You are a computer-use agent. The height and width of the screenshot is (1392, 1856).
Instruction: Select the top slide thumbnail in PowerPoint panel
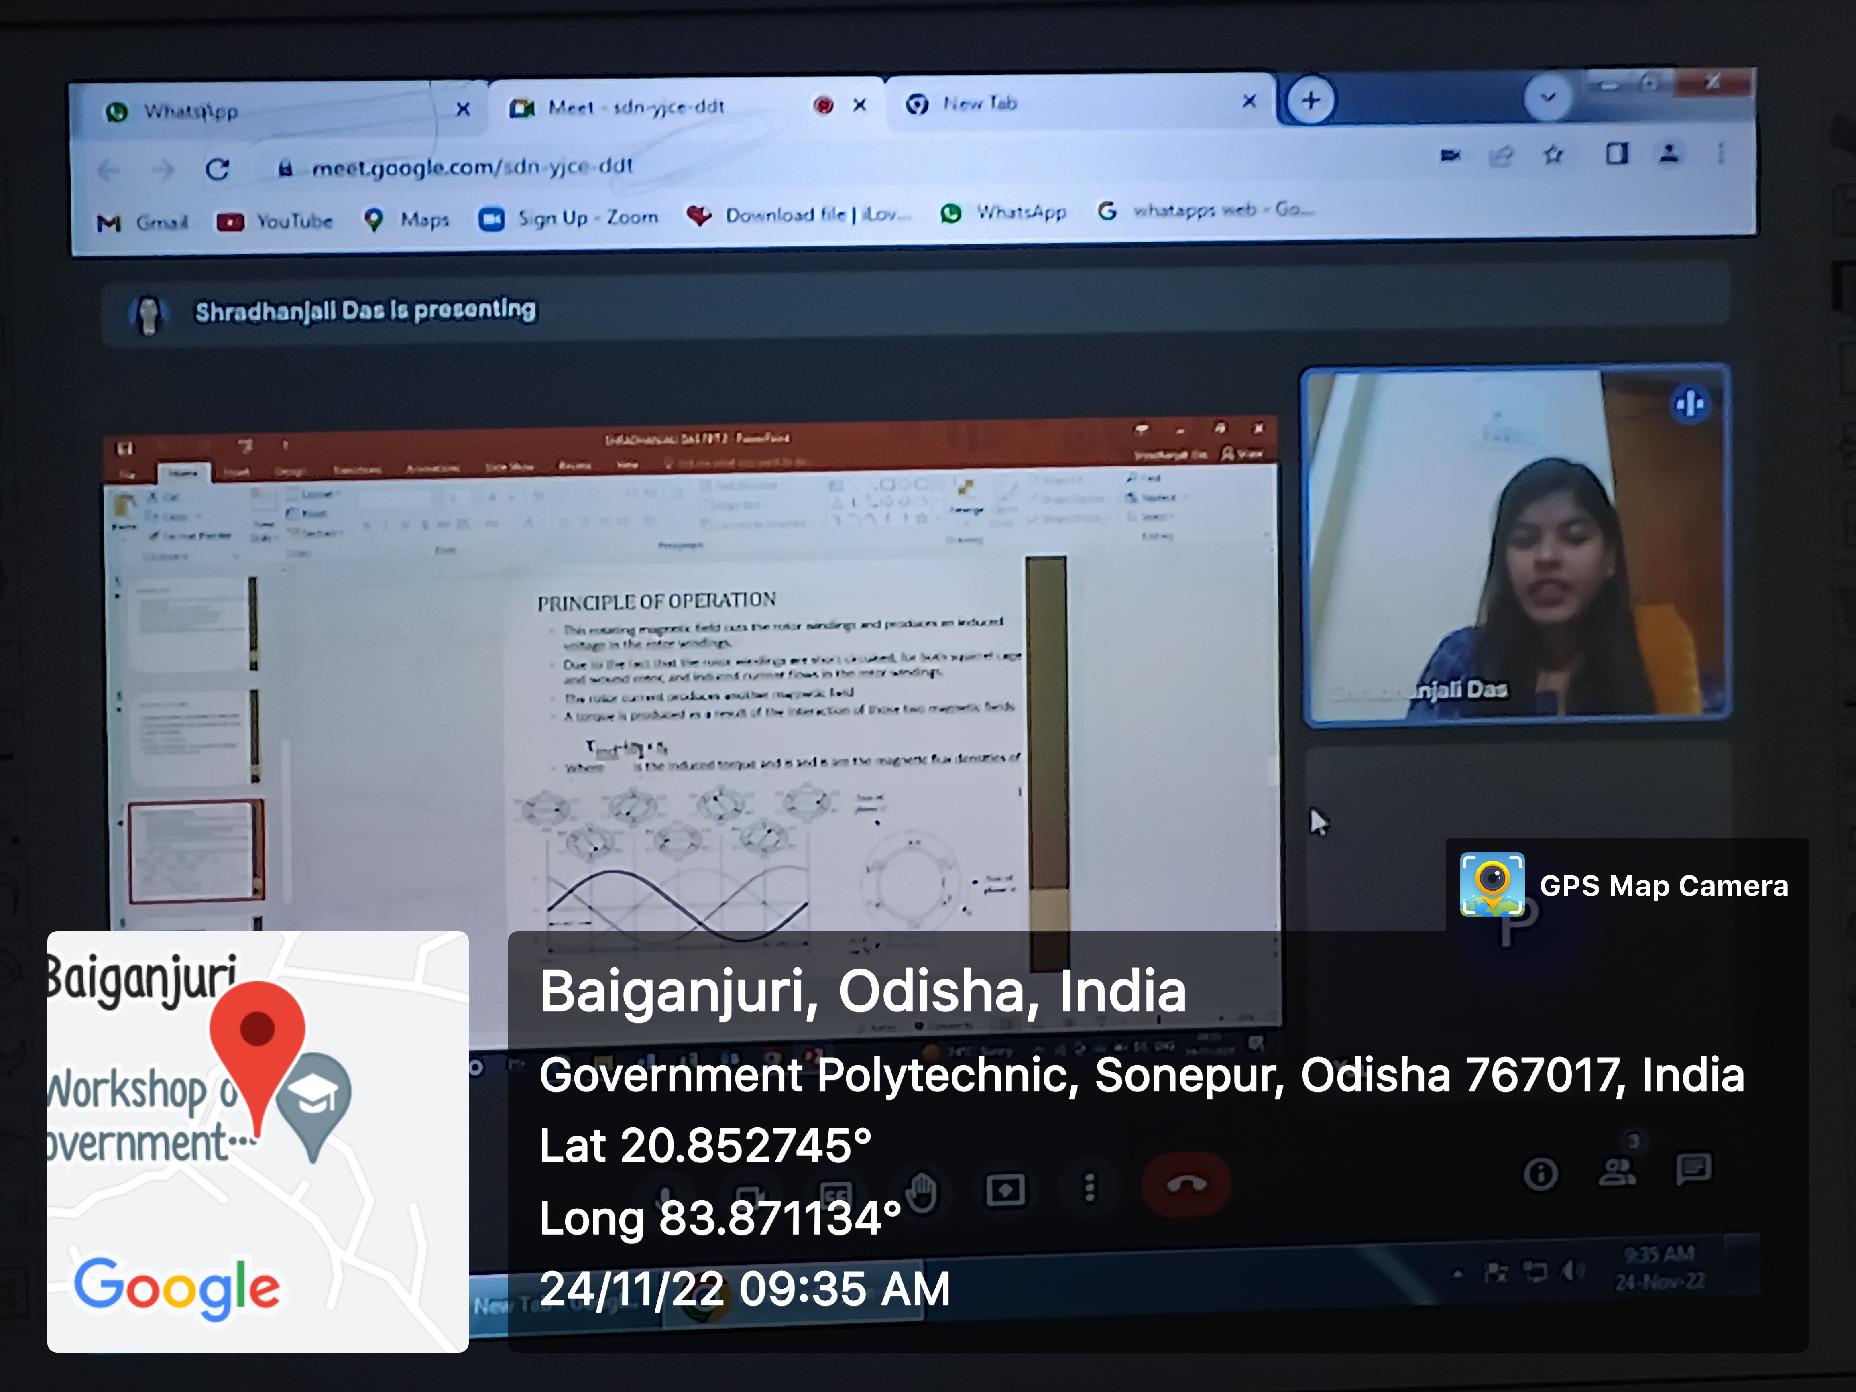click(195, 624)
